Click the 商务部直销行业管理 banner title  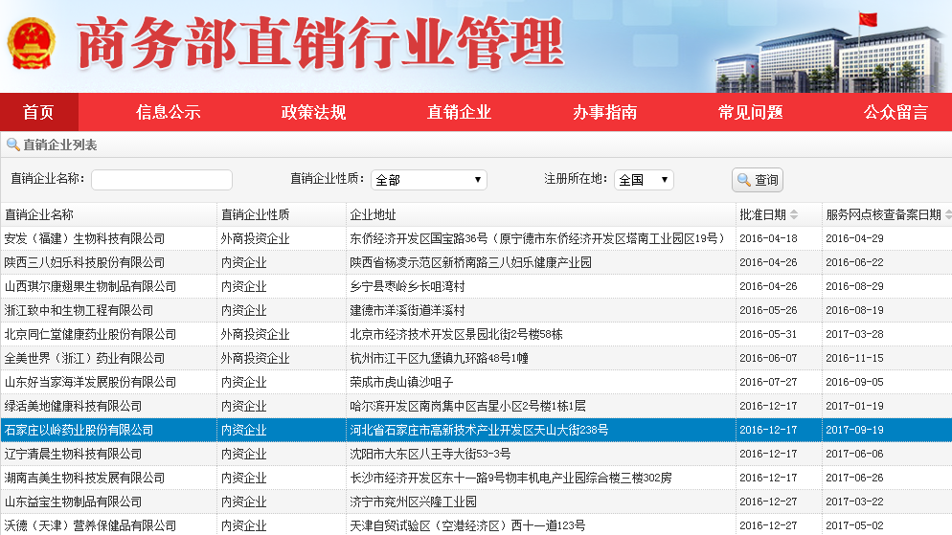coord(321,42)
